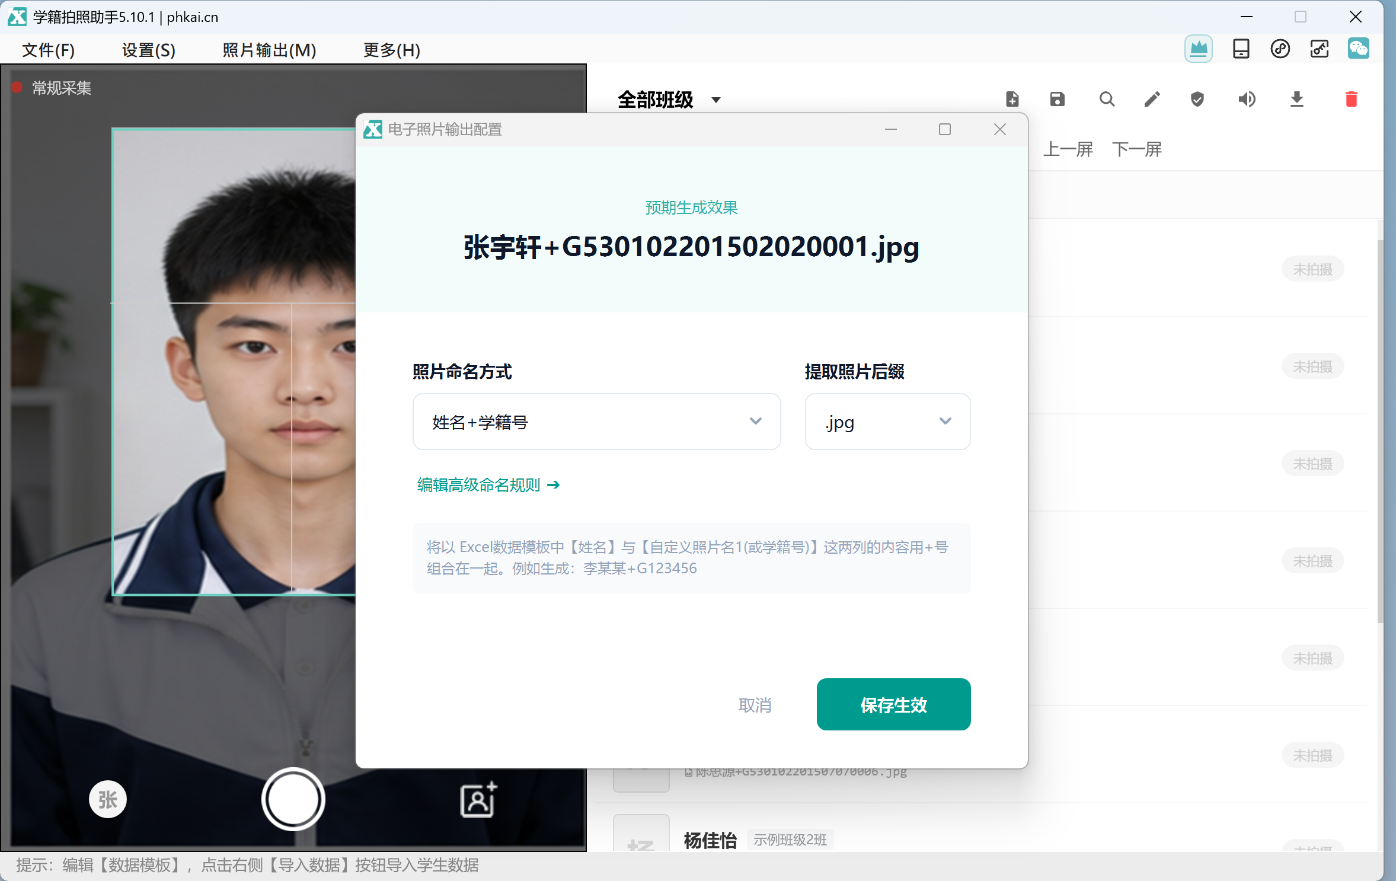The width and height of the screenshot is (1396, 881).
Task: Open the search magnifier icon
Action: [1107, 99]
